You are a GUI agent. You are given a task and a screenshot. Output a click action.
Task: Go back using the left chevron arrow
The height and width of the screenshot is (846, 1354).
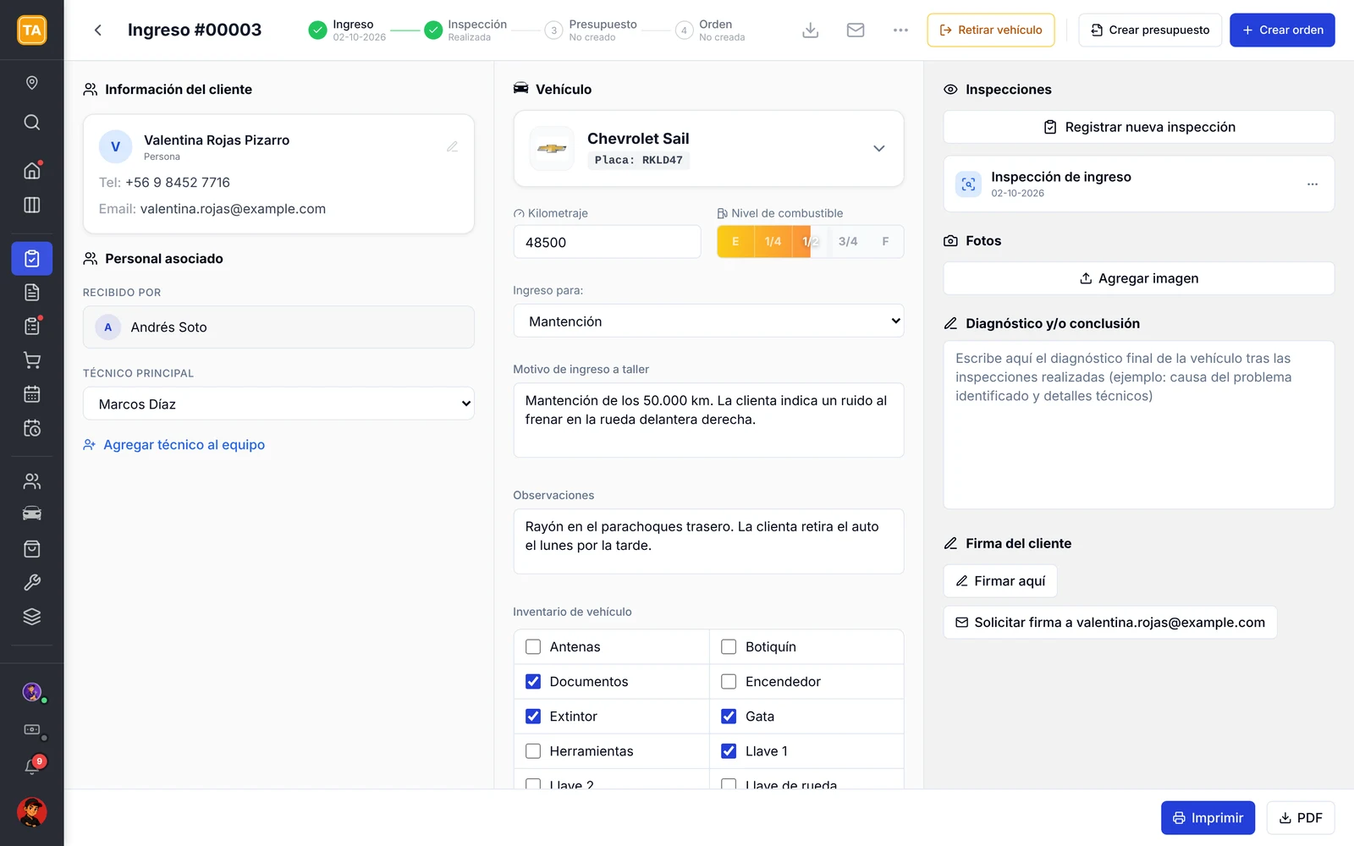tap(98, 30)
